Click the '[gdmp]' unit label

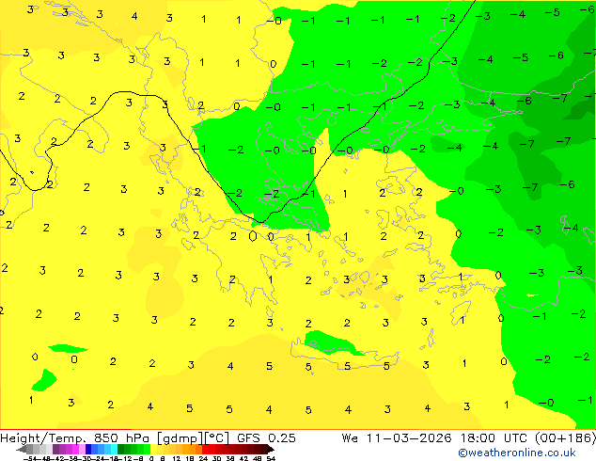click(180, 438)
